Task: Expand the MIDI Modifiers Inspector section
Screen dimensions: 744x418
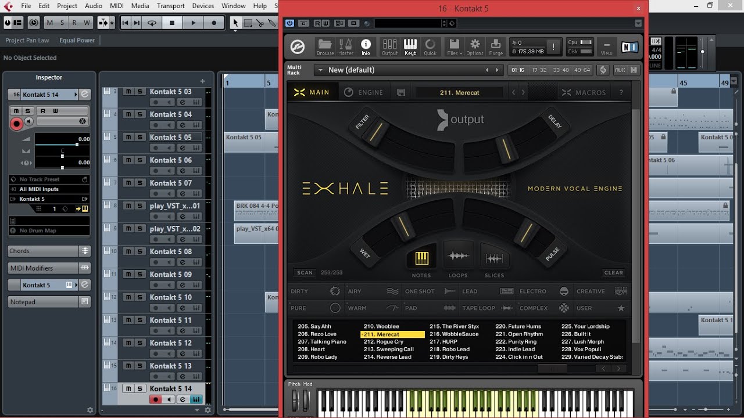Action: [x=49, y=268]
